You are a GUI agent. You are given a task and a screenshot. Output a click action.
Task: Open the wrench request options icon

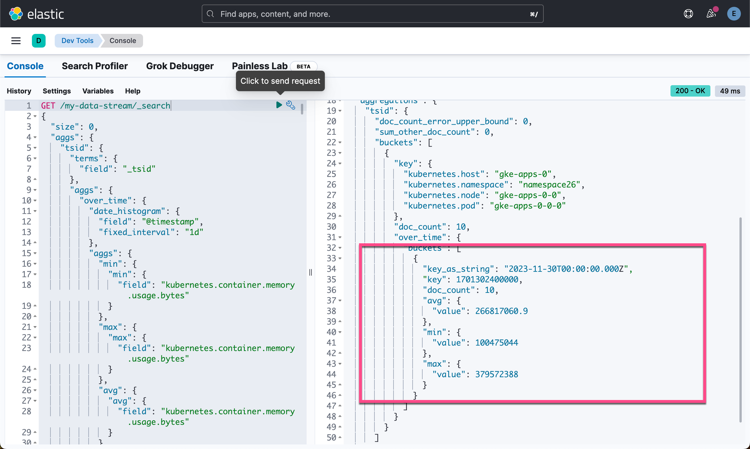(290, 105)
